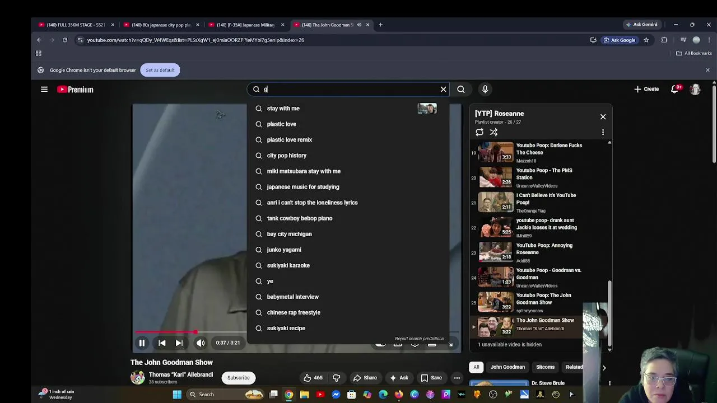Select suggestion 'japanese music for studying'
This screenshot has width=717, height=403.
click(348, 187)
